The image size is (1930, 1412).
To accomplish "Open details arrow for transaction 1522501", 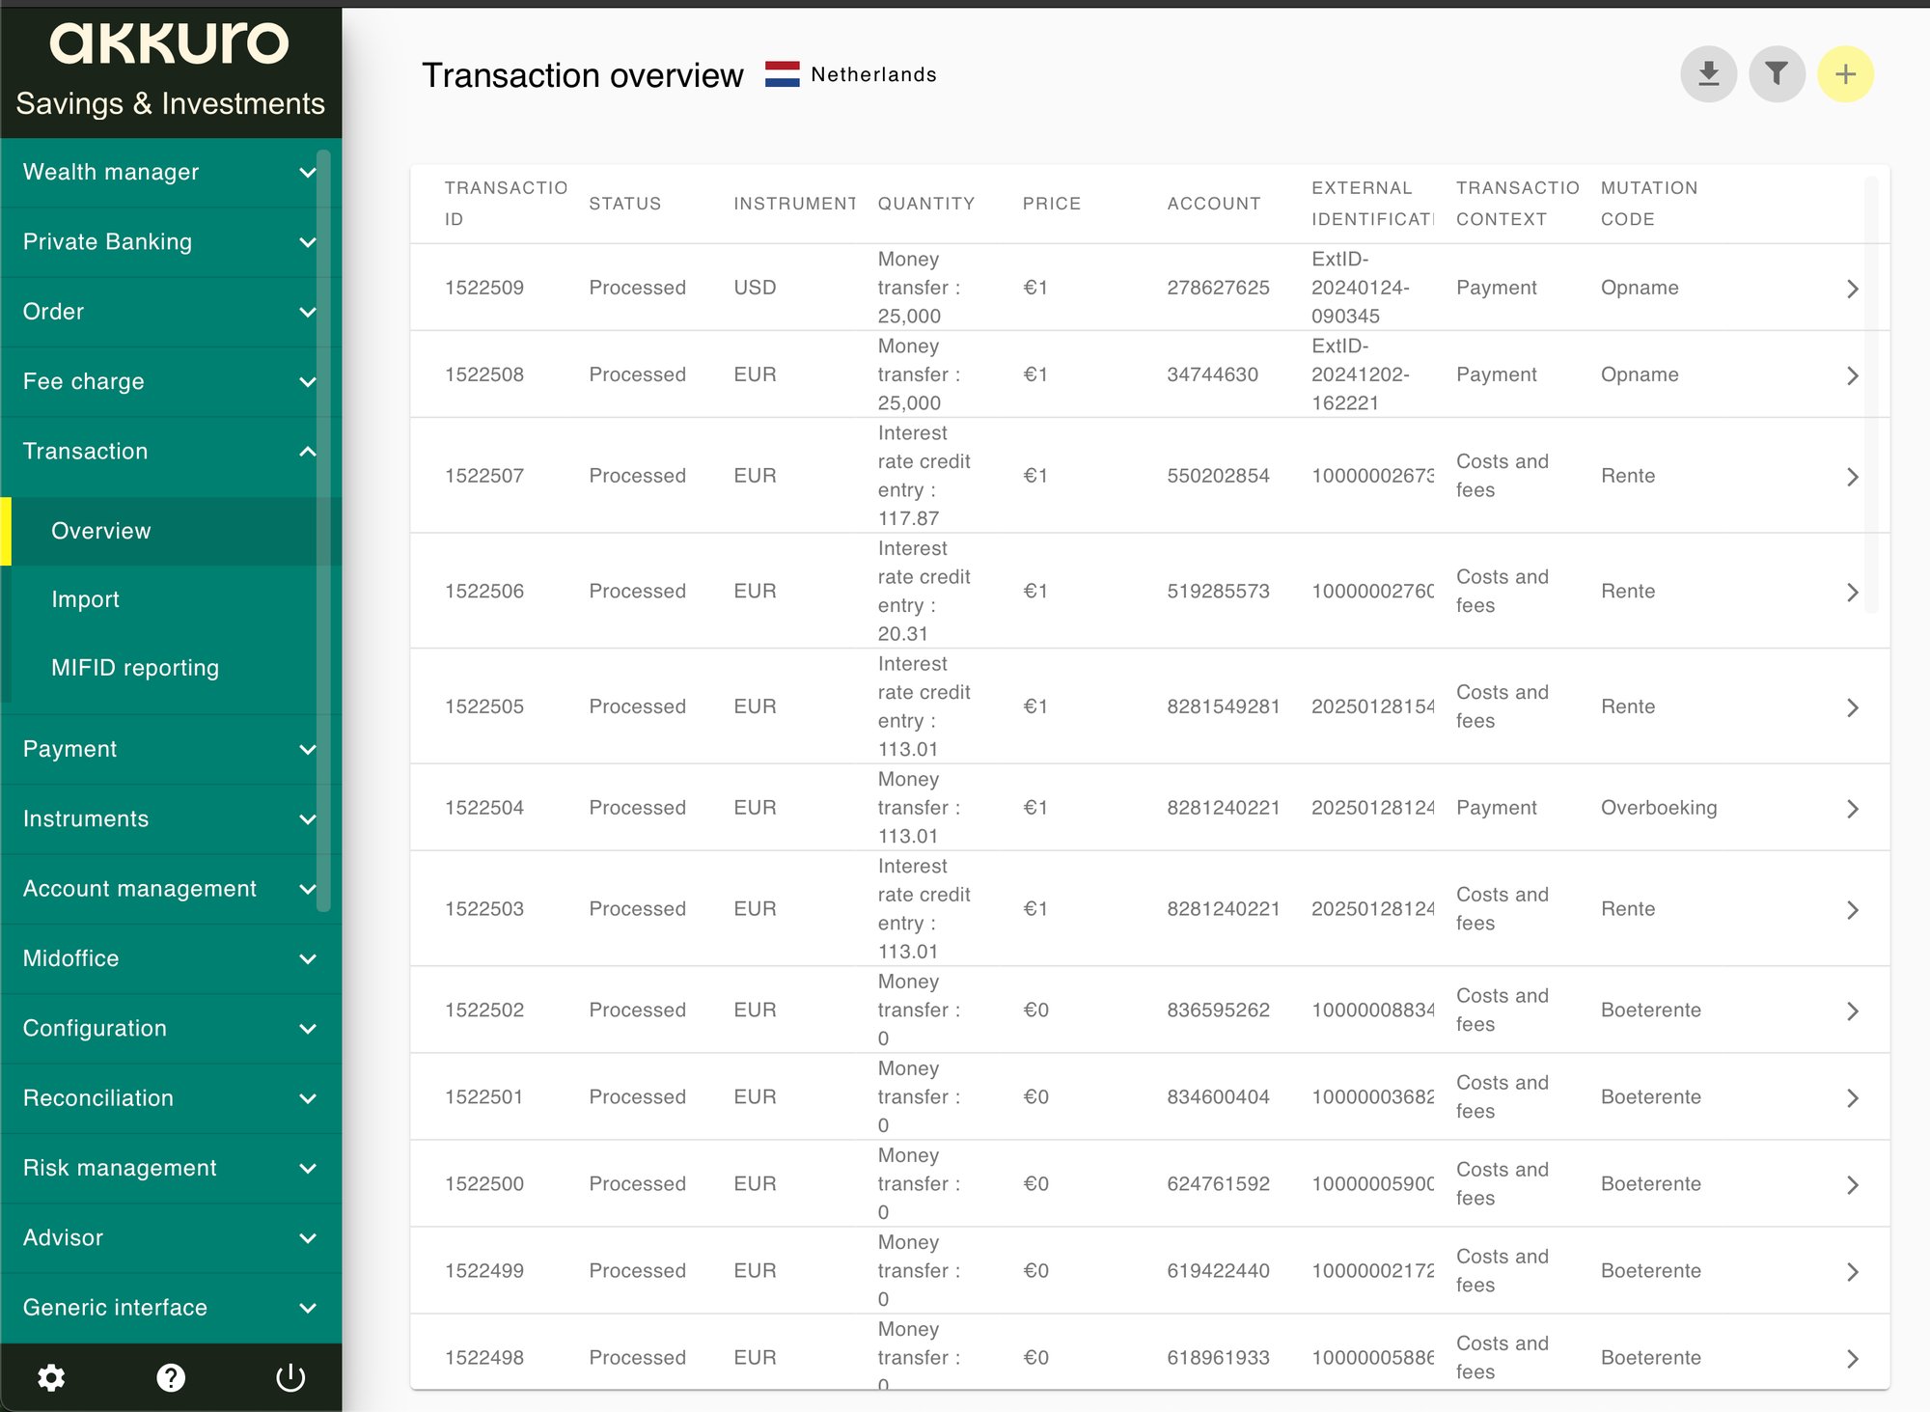I will [1852, 1097].
